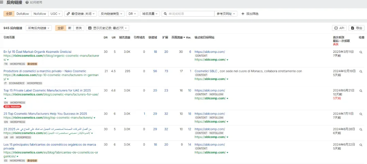Click the 丢失: Noindex red badge

[13, 106]
